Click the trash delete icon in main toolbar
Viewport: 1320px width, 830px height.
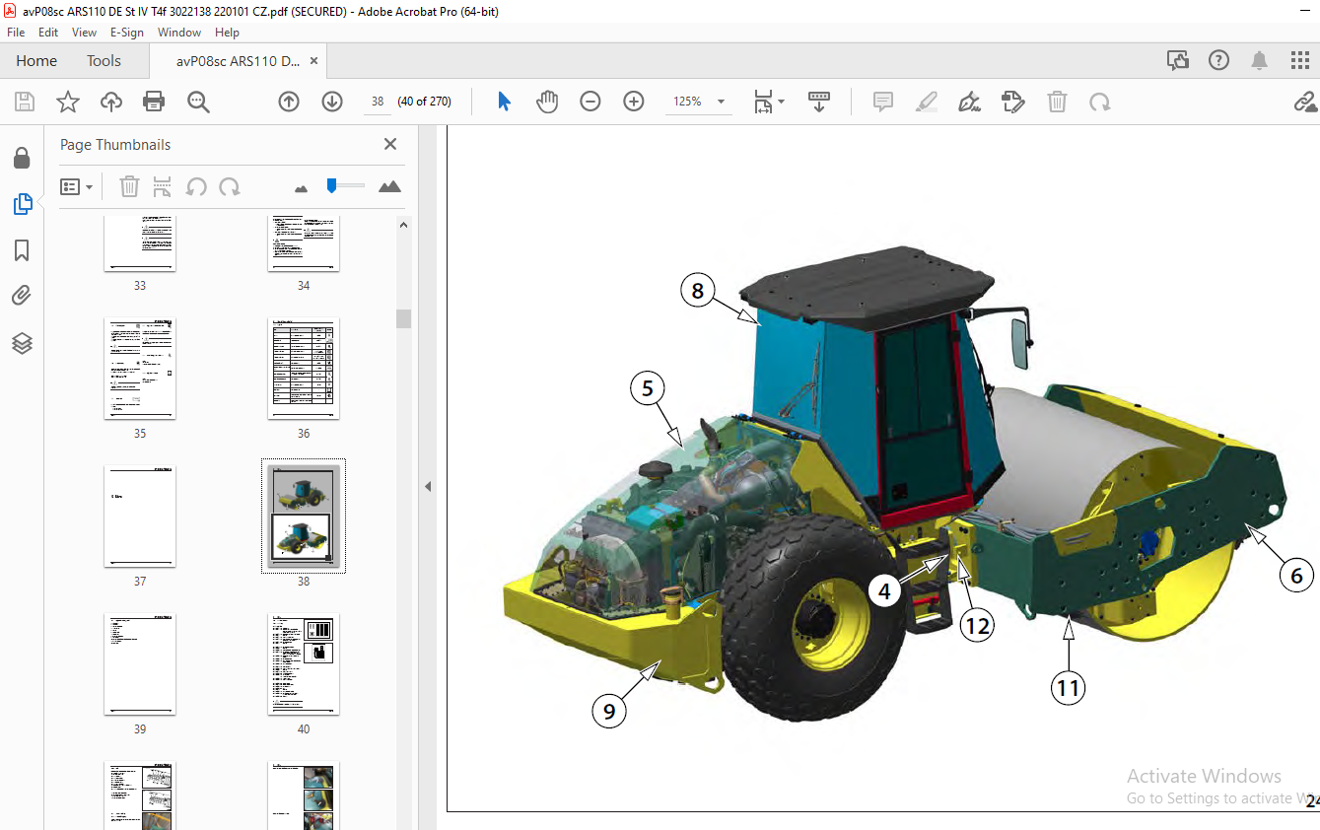point(1057,102)
